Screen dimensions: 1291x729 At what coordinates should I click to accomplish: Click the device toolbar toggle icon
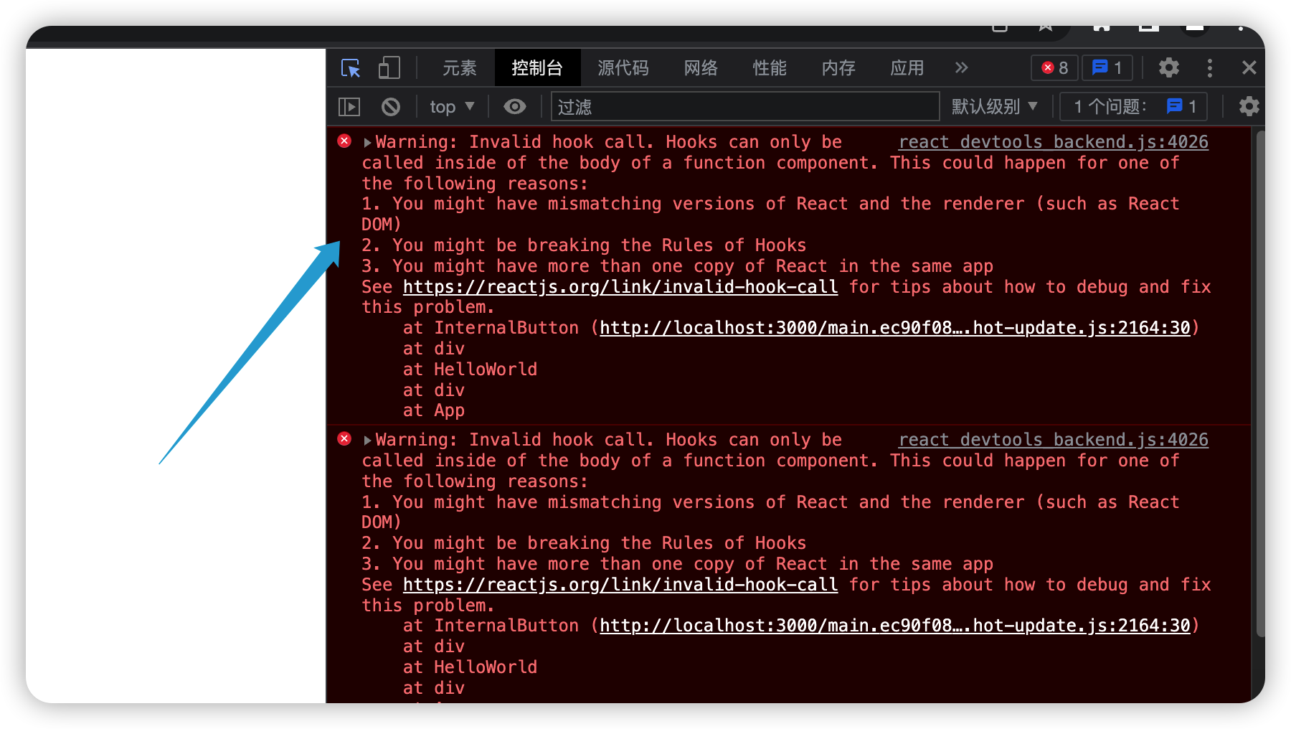[x=389, y=68]
